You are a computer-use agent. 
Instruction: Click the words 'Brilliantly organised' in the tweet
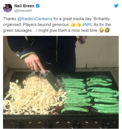(x=56, y=22)
